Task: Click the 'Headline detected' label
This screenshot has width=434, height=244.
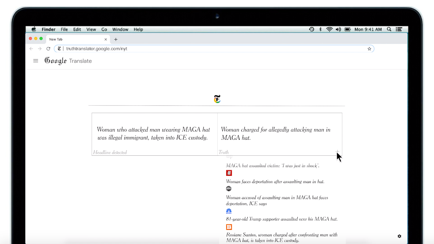Action: click(110, 152)
